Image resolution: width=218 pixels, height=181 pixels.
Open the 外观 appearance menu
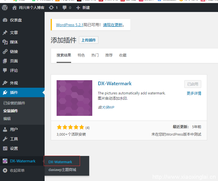point(22,83)
